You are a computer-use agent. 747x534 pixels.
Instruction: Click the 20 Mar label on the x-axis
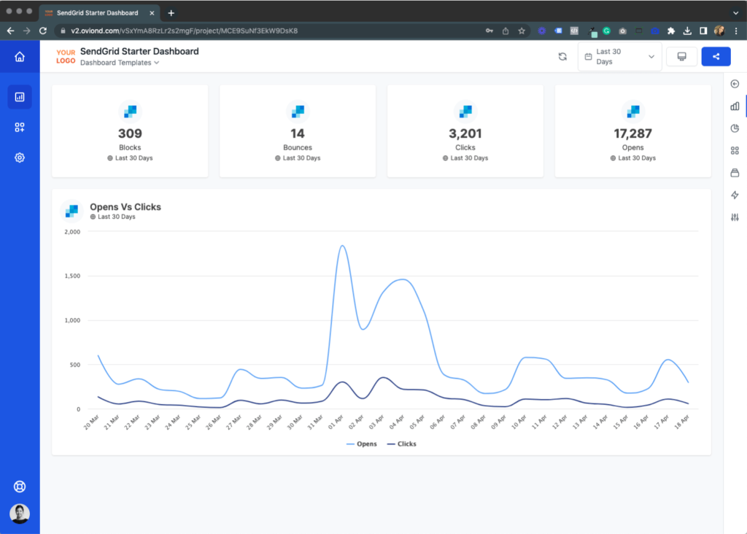click(91, 422)
